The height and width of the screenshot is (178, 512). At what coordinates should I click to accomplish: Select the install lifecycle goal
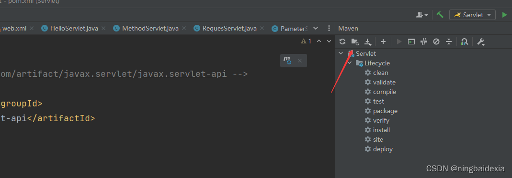pyautogui.click(x=377, y=130)
